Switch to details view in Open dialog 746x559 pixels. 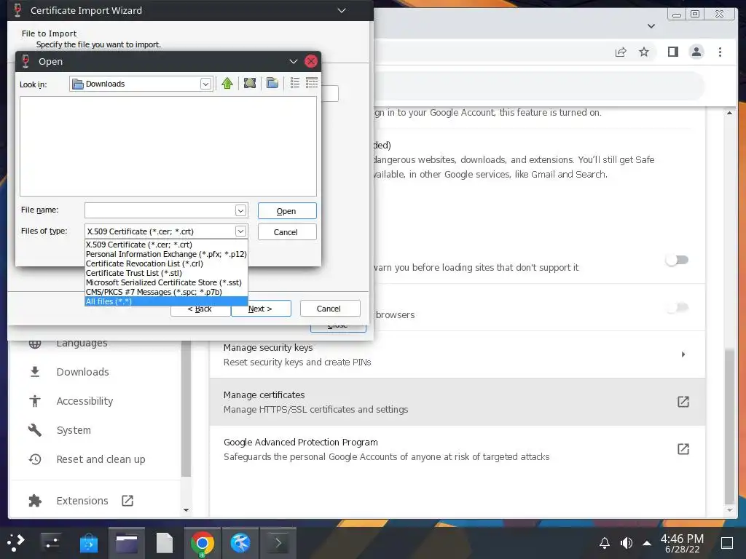[312, 83]
